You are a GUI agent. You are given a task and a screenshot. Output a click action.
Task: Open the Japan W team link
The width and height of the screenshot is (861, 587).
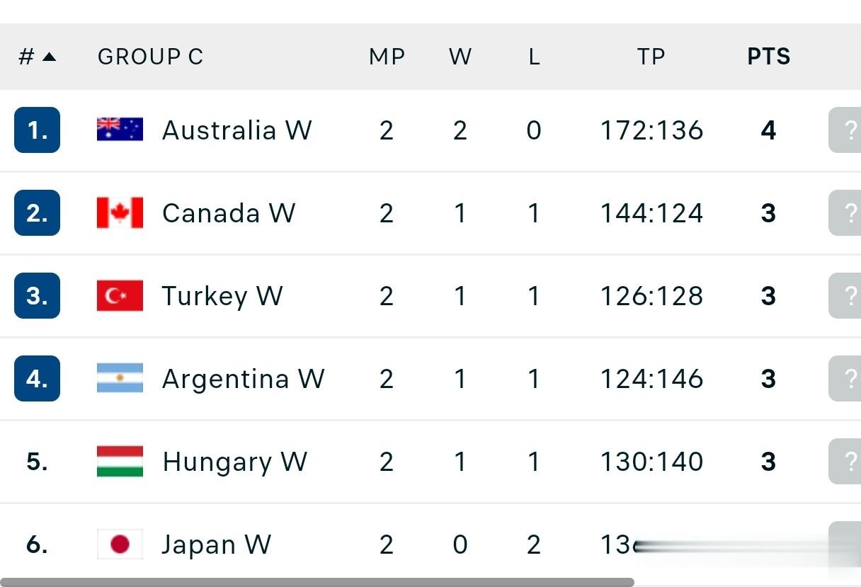coord(216,545)
